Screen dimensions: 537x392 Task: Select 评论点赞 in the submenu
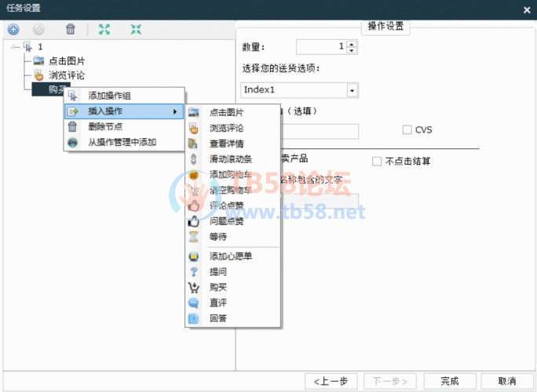tap(233, 205)
